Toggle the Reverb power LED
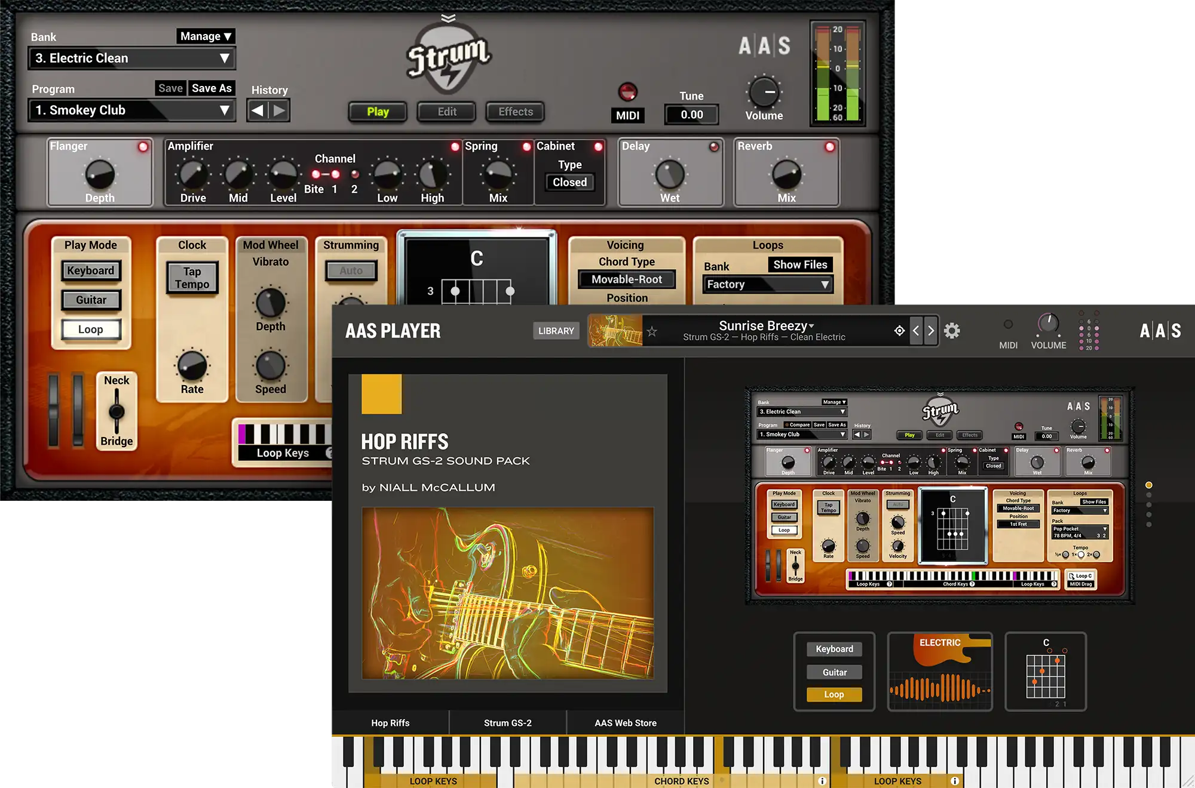1195x788 pixels. pos(830,147)
